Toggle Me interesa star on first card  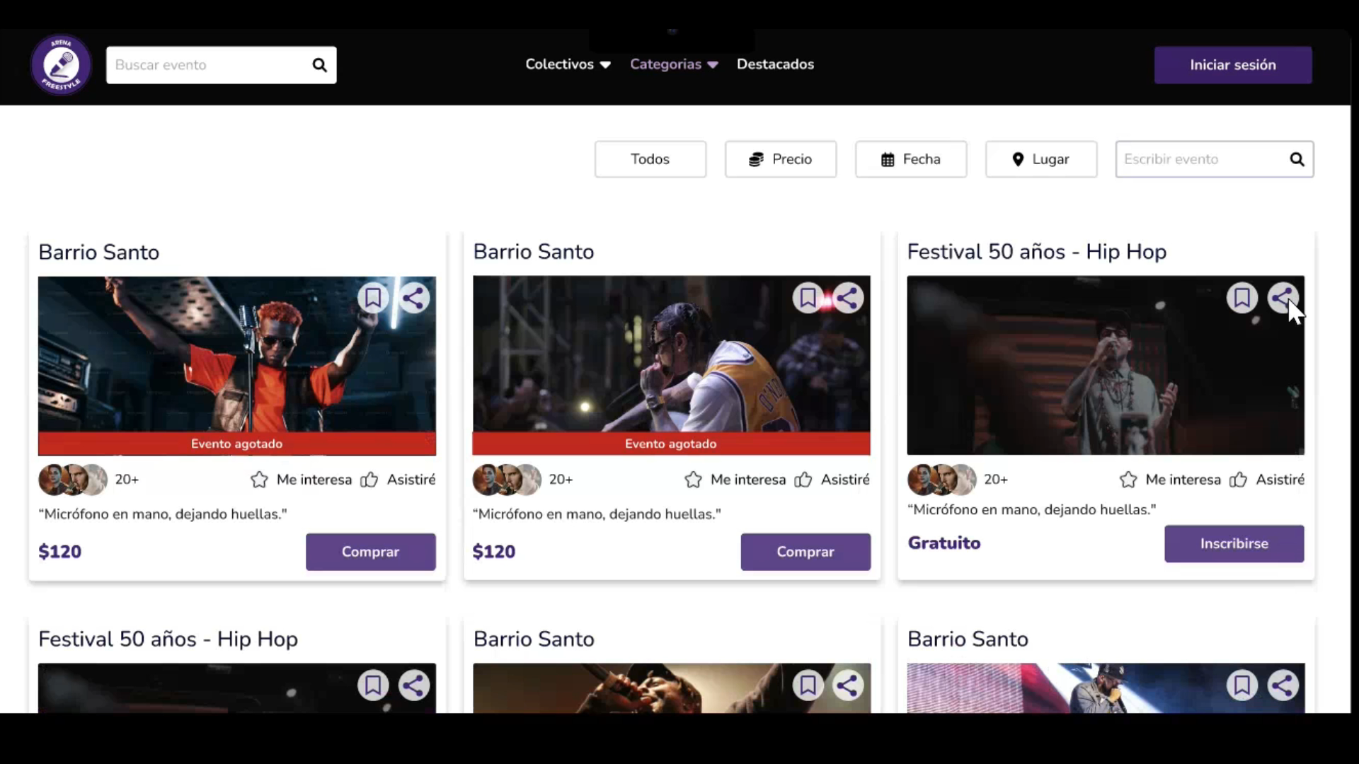click(x=260, y=480)
